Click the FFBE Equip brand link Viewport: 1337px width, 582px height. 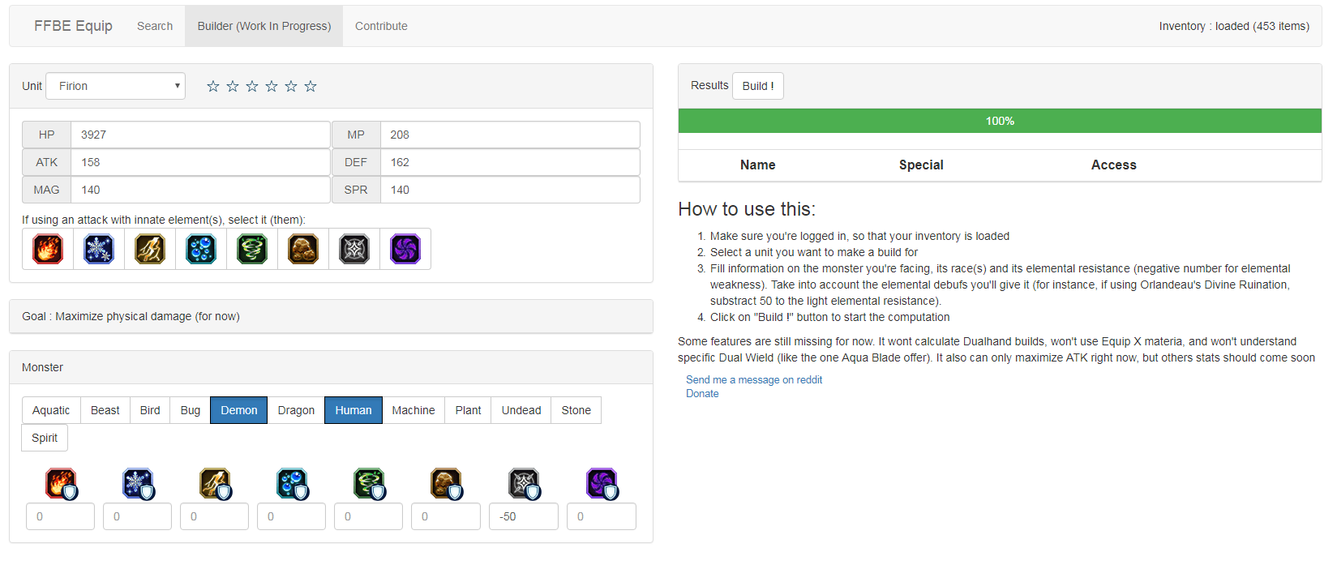pyautogui.click(x=73, y=26)
